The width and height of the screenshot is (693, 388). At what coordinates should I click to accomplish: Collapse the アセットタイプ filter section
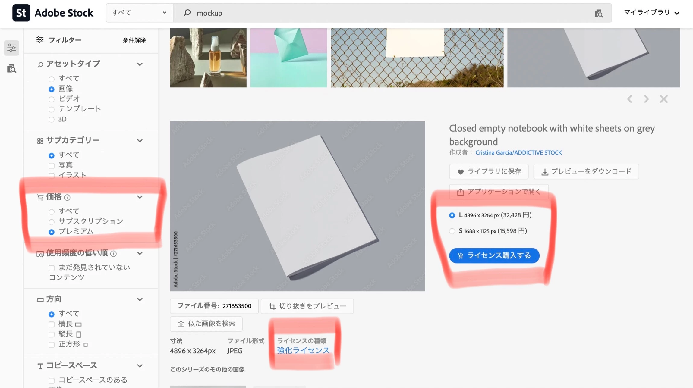(140, 64)
